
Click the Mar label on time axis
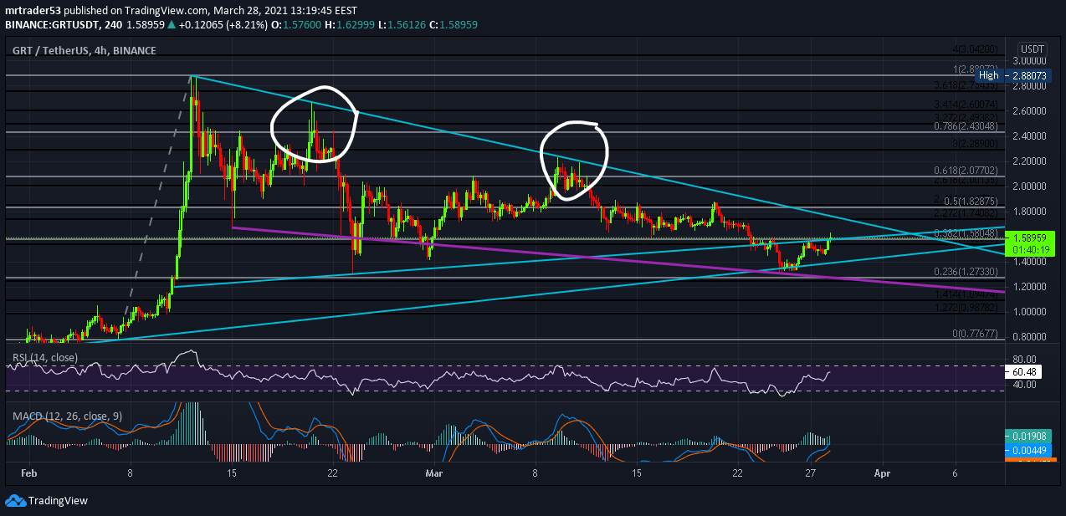(434, 473)
